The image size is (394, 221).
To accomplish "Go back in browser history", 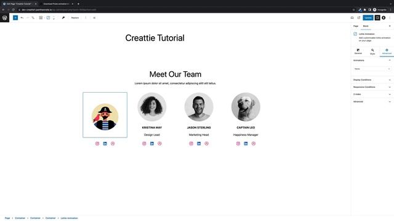I will coord(3,10).
